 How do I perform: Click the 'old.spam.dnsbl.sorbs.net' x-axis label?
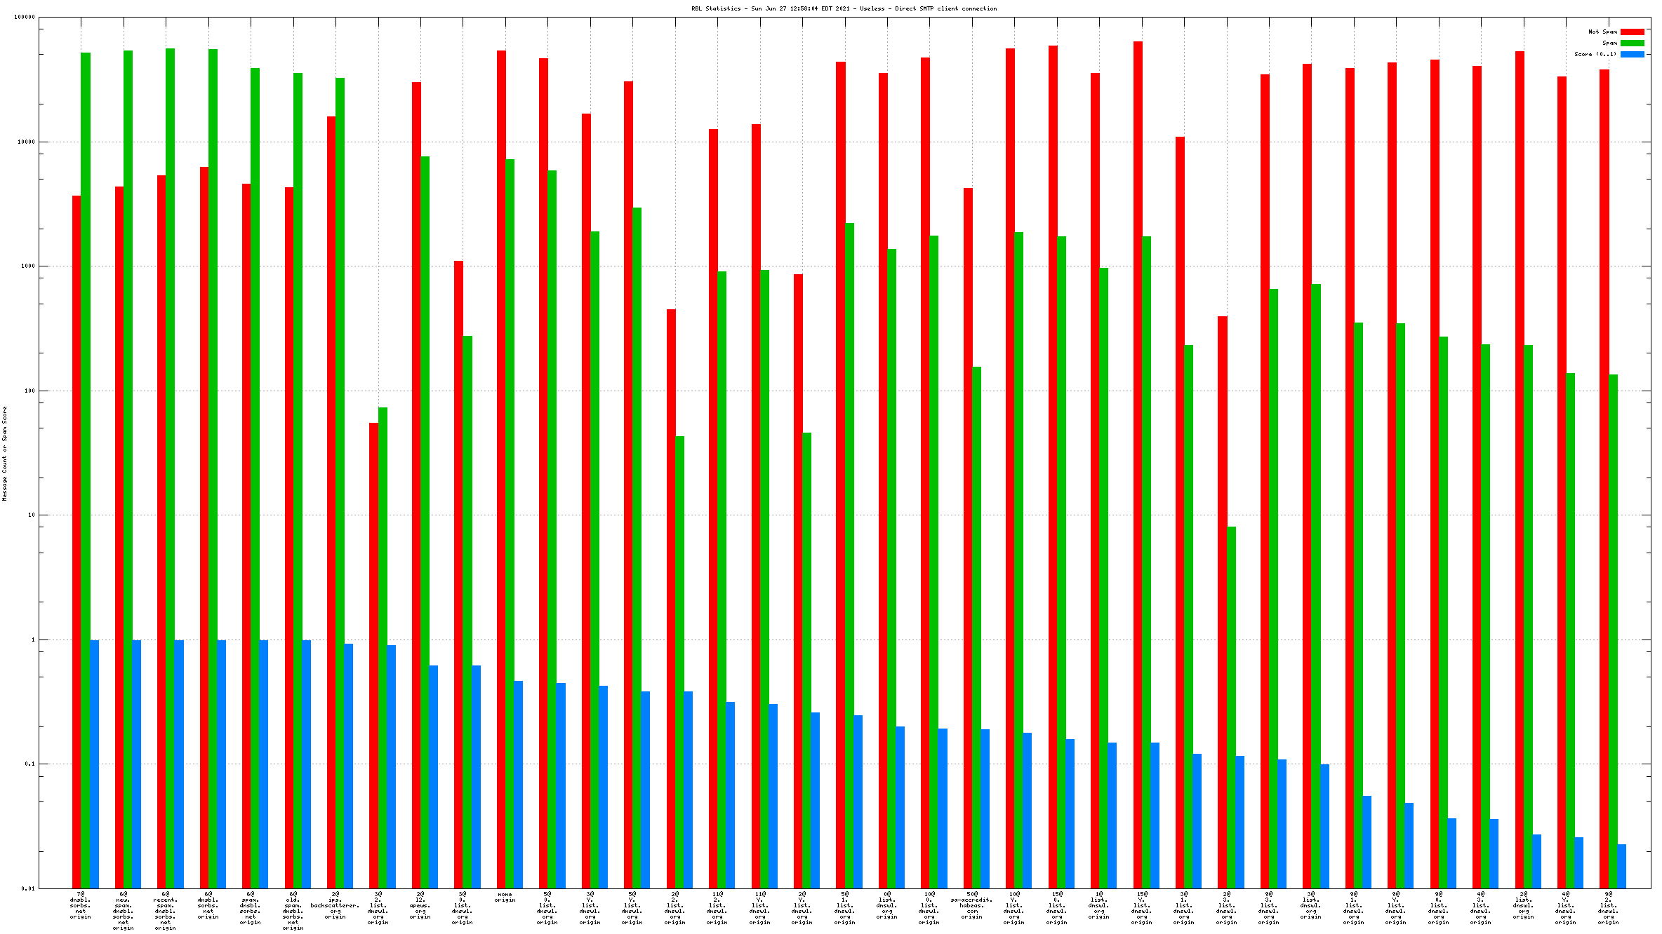pos(293,911)
